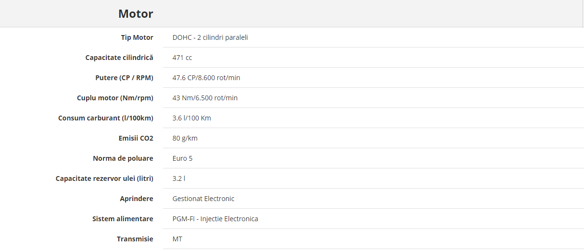Select the PGM-FI - Injectie Electronica value
Viewport: 584px width, 250px height.
tap(216, 219)
